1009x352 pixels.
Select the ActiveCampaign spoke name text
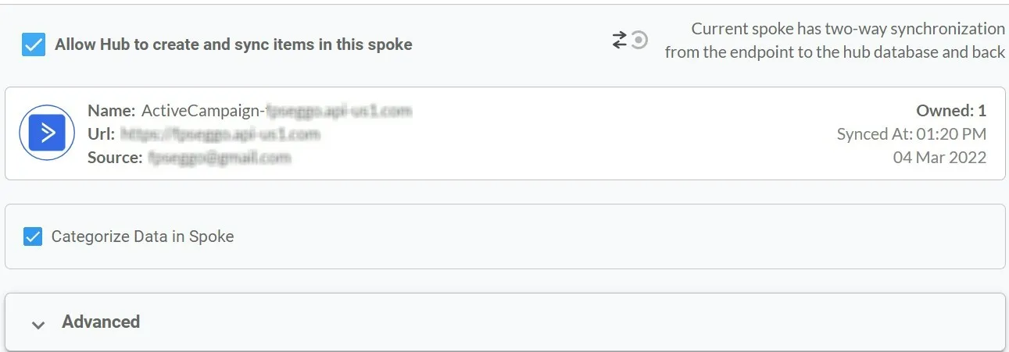point(277,111)
